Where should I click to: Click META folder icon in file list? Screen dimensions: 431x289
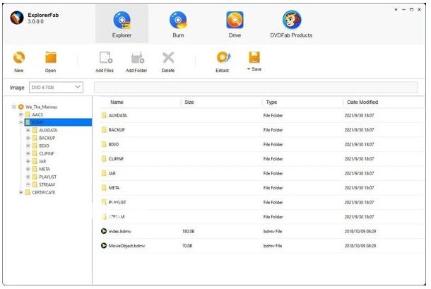pyautogui.click(x=104, y=188)
